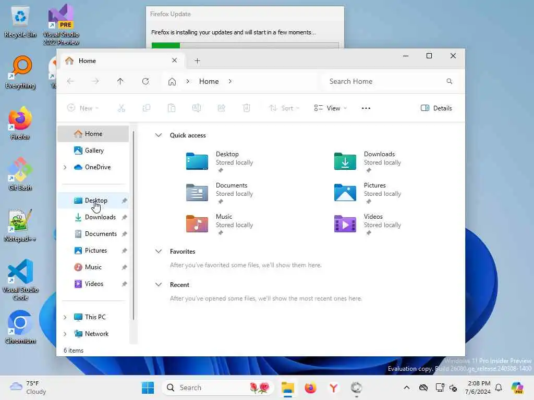The image size is (534, 400).
Task: Click the Back navigation arrow
Action: point(70,81)
